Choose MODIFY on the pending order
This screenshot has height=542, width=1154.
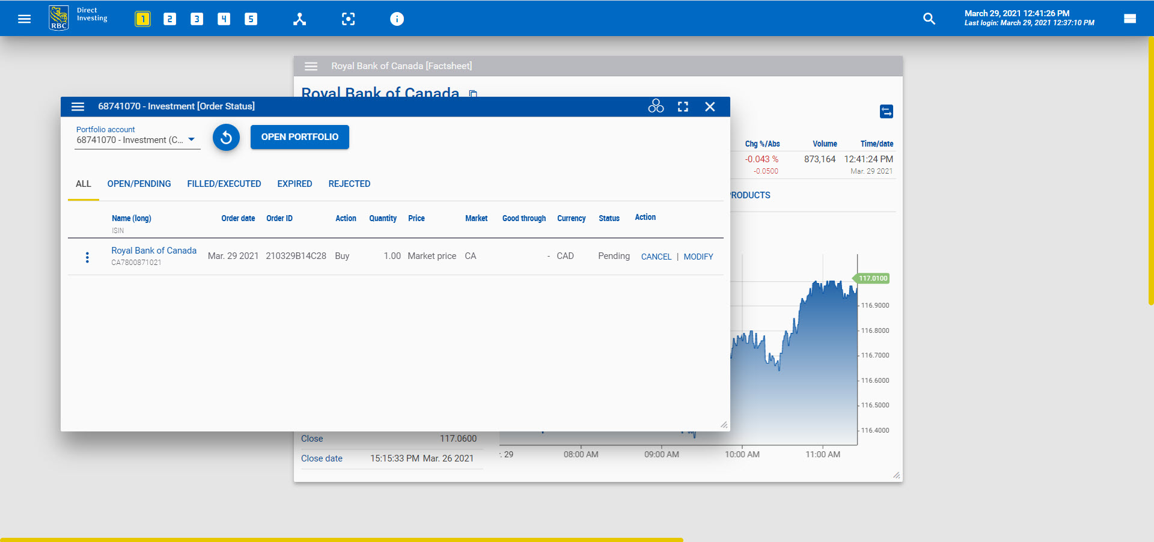(698, 257)
